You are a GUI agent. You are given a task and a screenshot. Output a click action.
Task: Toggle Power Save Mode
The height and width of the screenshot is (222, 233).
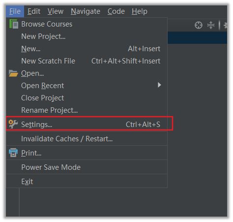(x=87, y=167)
